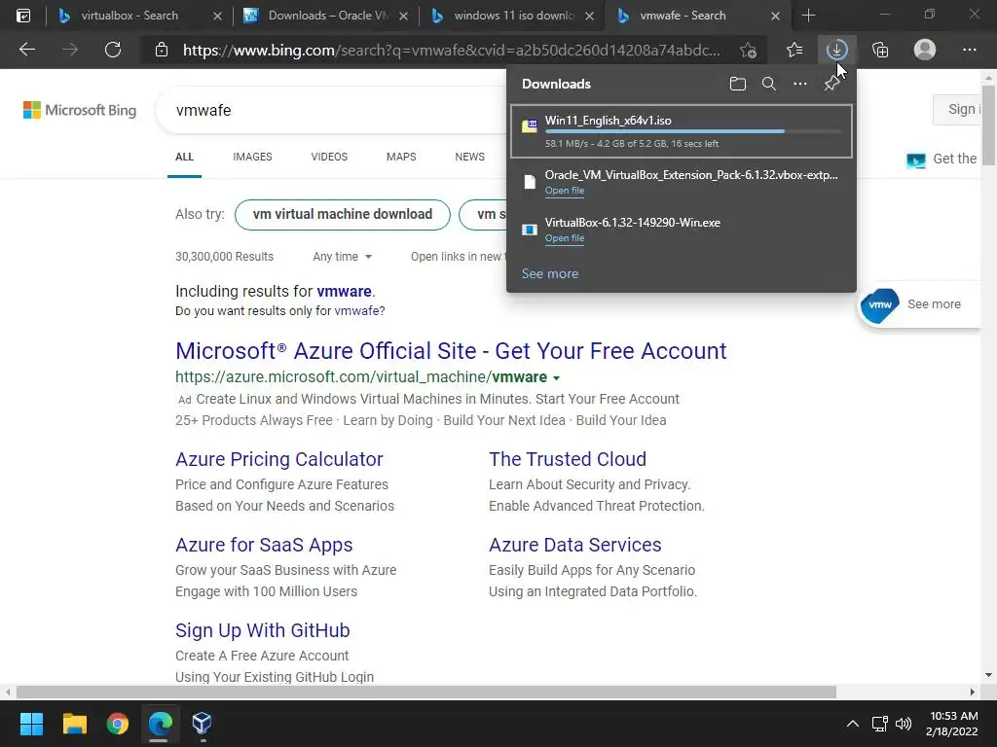Screen dimensions: 997x747
Task: Search downloads with magnifier icon
Action: pyautogui.click(x=769, y=84)
